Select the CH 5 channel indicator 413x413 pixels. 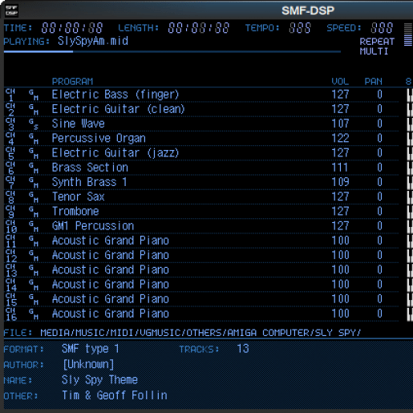tap(10, 153)
